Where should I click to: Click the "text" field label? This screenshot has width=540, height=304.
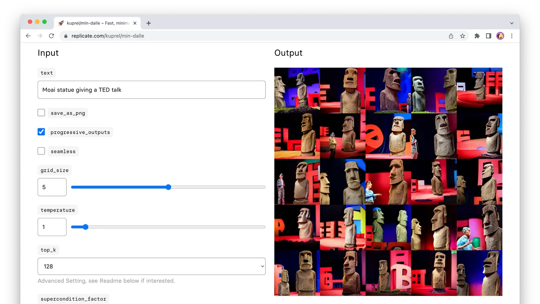pyautogui.click(x=47, y=73)
